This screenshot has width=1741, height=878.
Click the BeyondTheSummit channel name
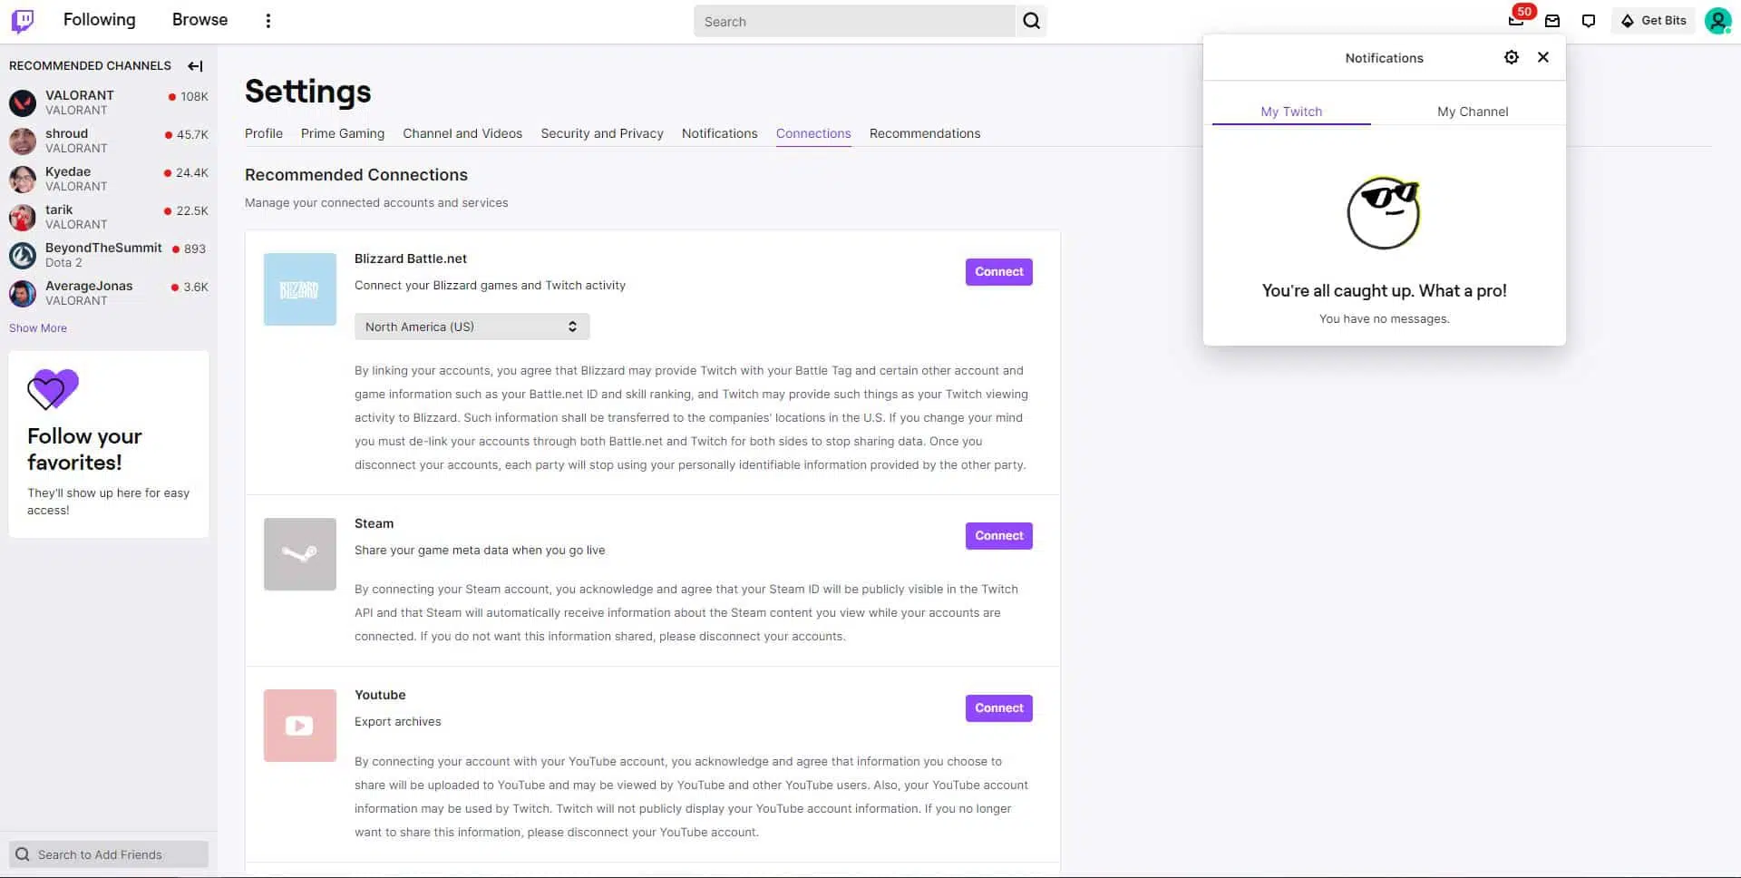pos(103,248)
